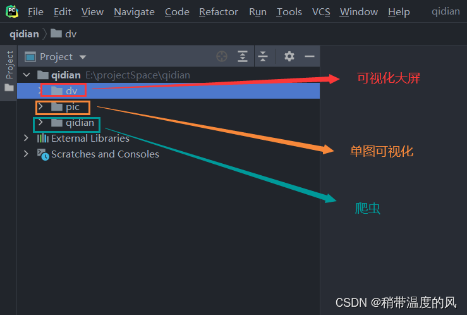Click the Scratches and Consoles icon
The image size is (467, 315).
tap(43, 154)
